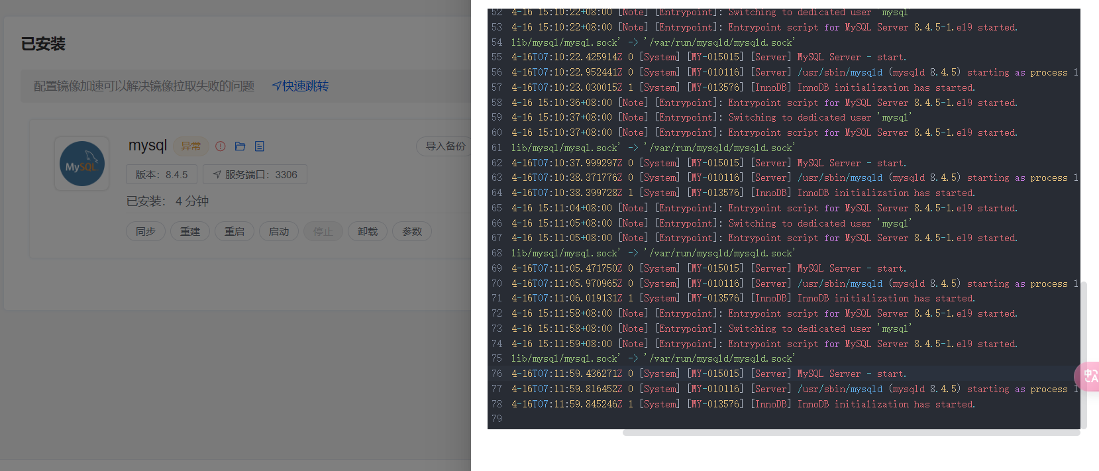Viewport: 1099px width, 471px height.
Task: Click the 导入备份 button
Action: tap(445, 146)
